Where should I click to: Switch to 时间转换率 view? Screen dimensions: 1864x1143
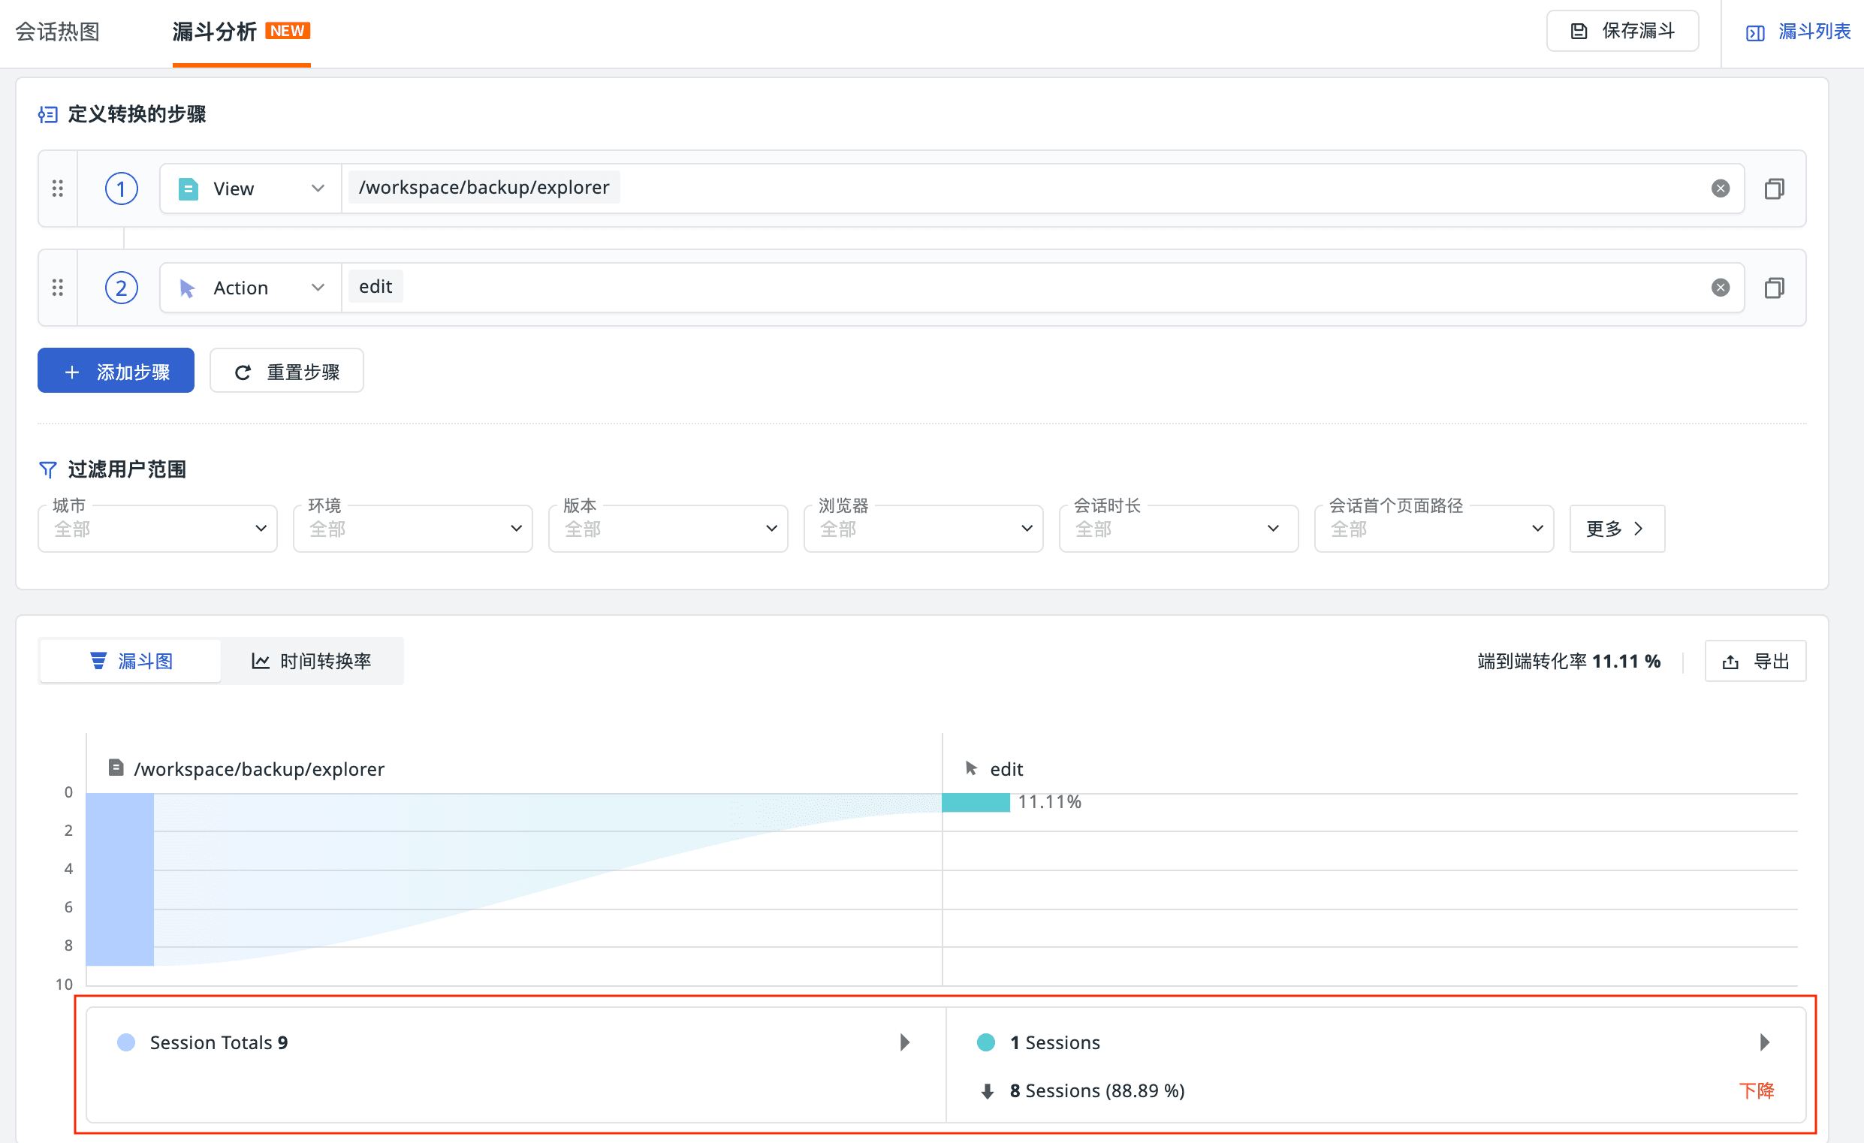[x=312, y=661]
